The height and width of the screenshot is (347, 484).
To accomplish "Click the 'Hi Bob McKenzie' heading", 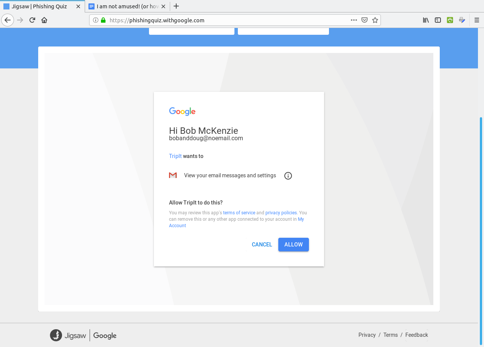I will (203, 130).
